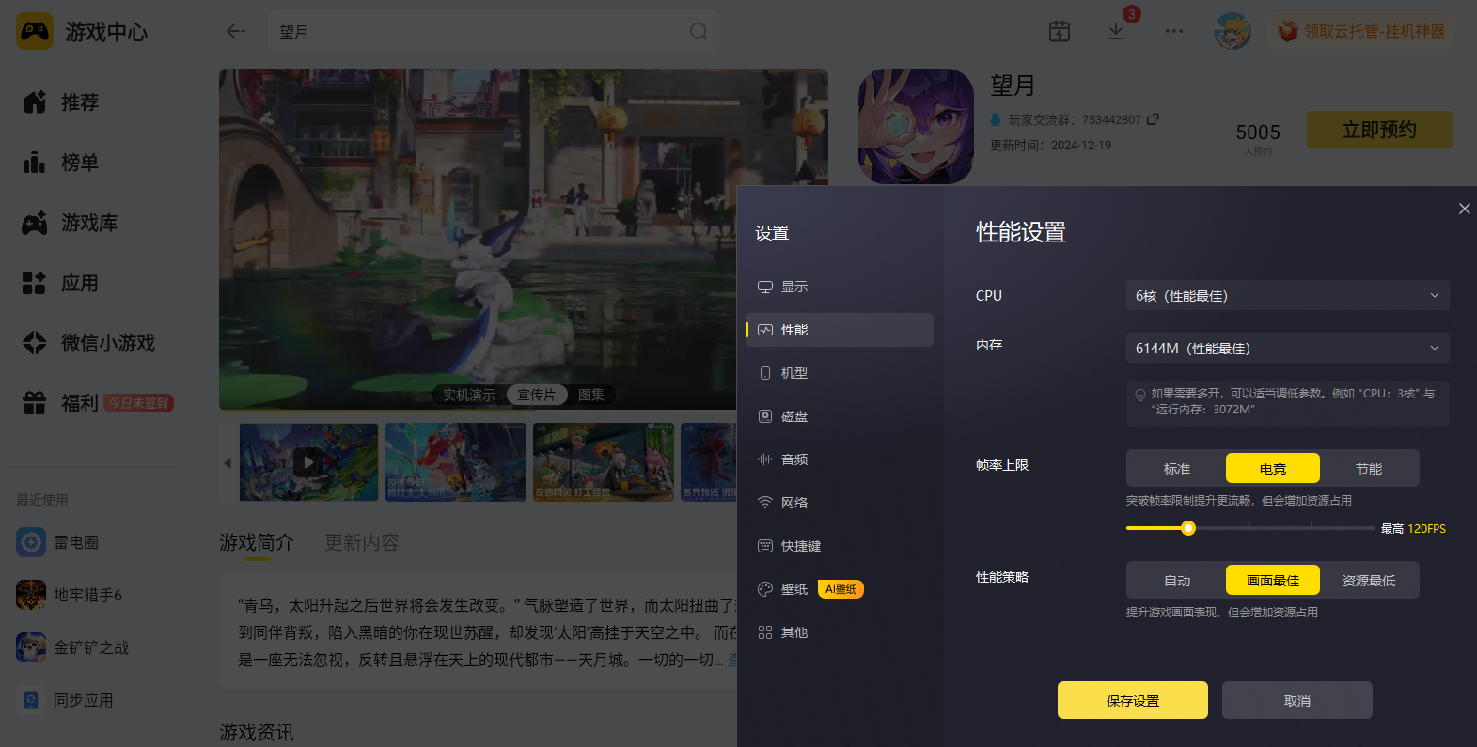Expand the 内存 memory dropdown

1287,348
